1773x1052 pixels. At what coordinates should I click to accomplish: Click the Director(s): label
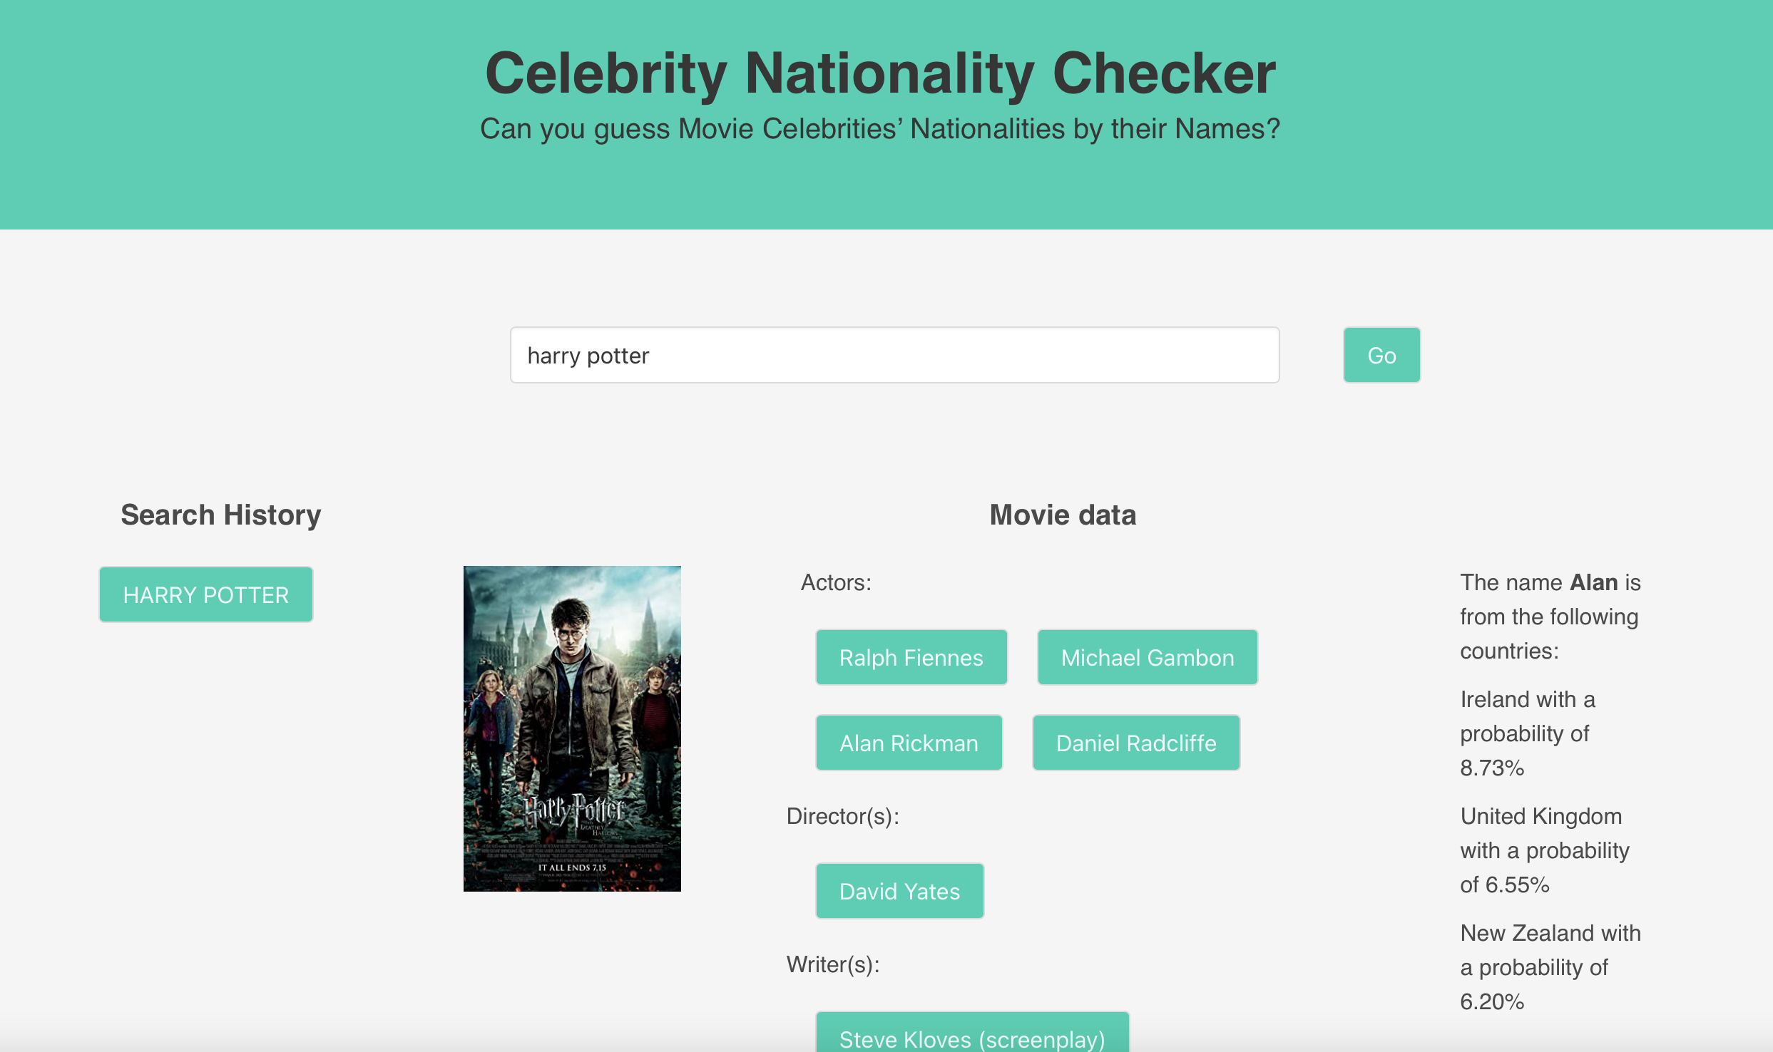843,816
